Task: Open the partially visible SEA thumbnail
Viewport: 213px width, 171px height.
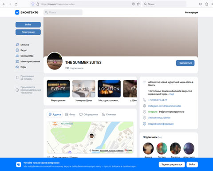Action: coord(130,89)
